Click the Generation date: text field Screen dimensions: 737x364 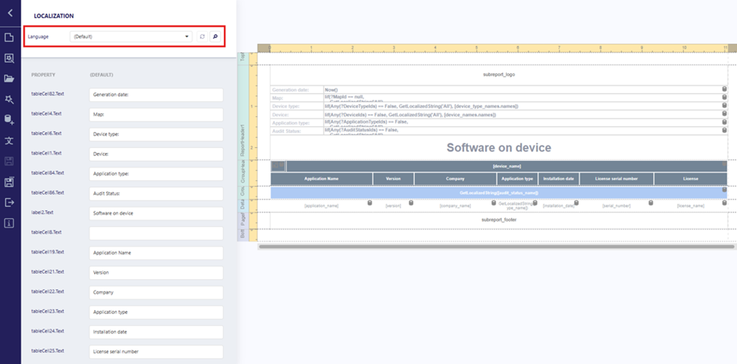tap(156, 95)
